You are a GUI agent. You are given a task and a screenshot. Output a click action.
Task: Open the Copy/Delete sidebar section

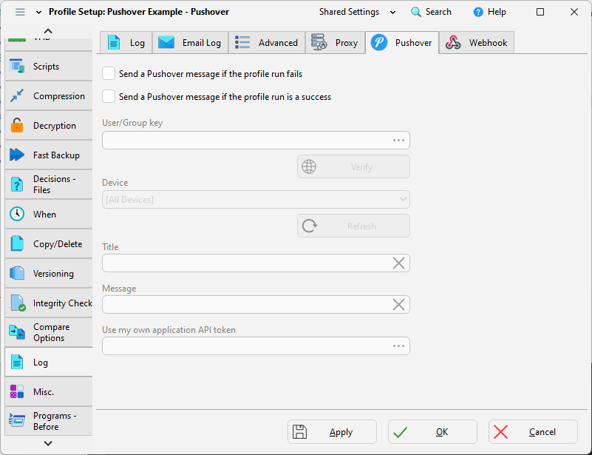pyautogui.click(x=49, y=243)
